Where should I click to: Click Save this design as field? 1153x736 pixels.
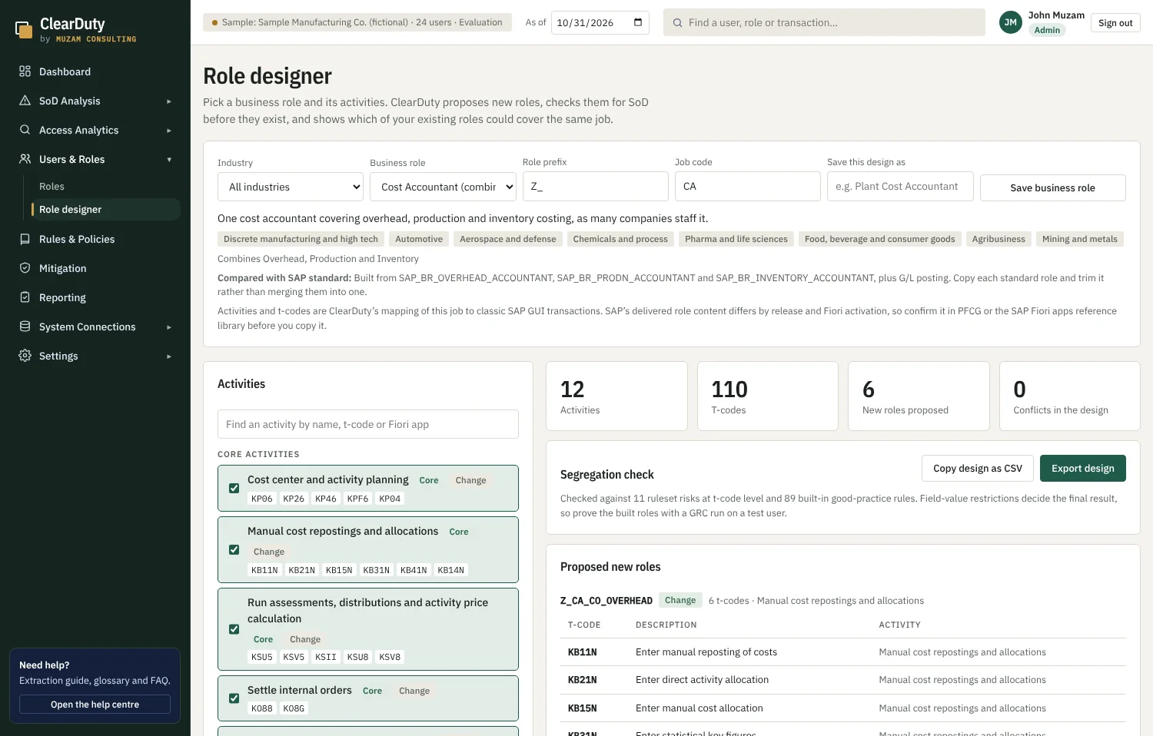(900, 186)
